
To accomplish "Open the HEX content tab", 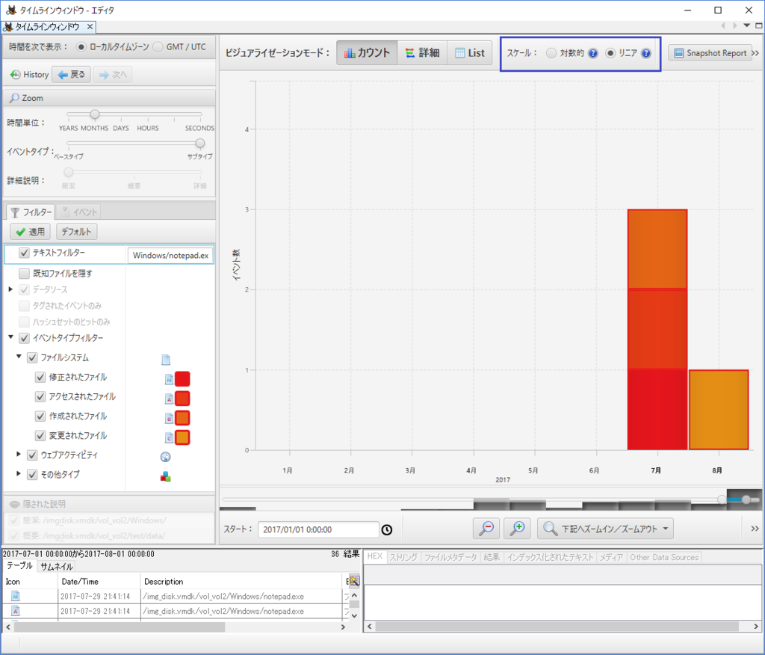I will click(375, 556).
